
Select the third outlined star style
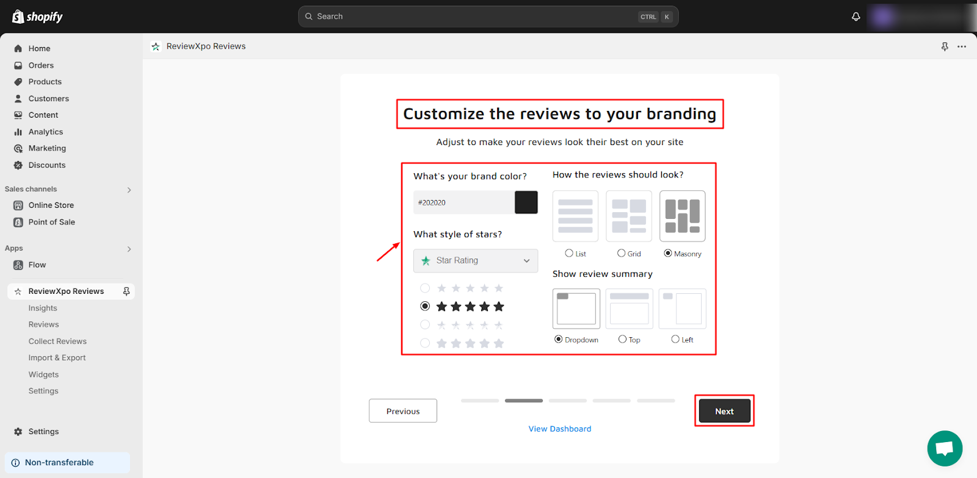pos(425,324)
